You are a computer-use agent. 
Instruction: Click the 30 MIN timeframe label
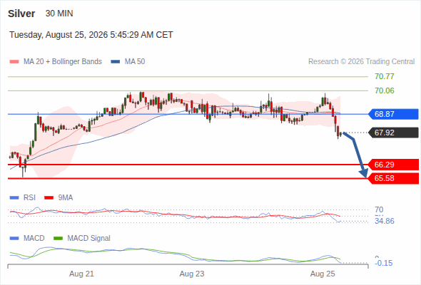coord(59,14)
